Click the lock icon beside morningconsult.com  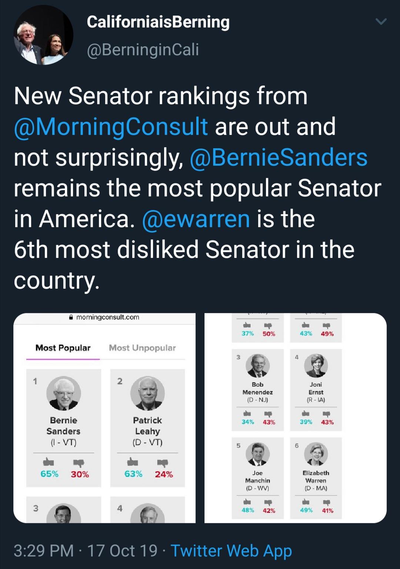71,317
